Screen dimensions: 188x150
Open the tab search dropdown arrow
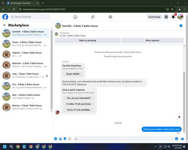pyautogui.click(x=3, y=3)
